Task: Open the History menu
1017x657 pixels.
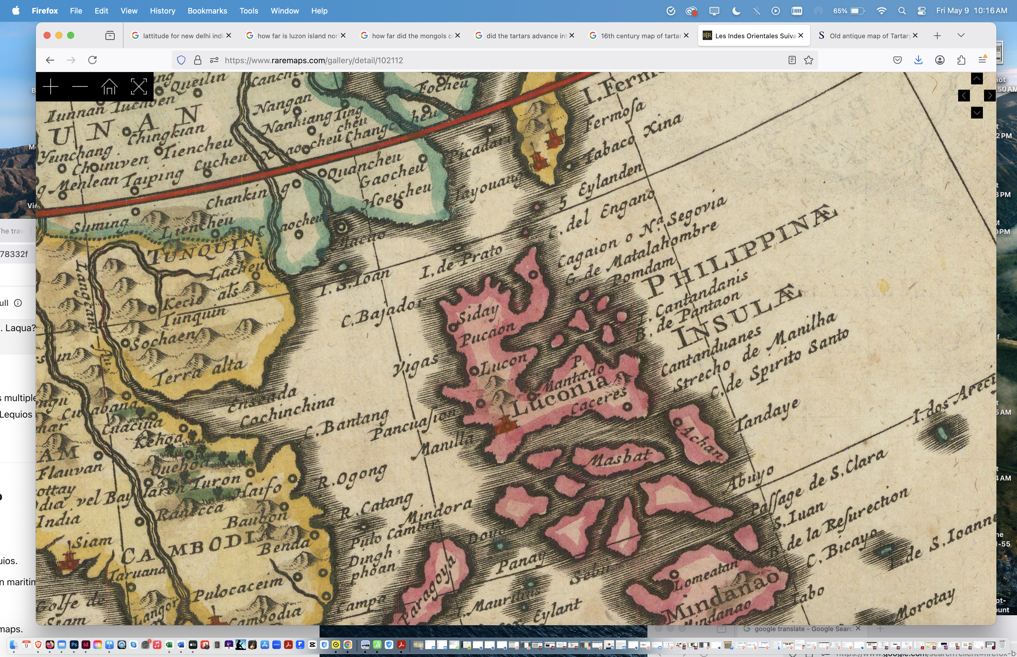Action: [163, 11]
